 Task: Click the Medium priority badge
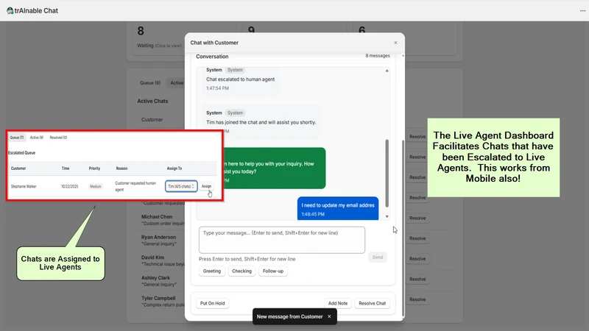(96, 187)
